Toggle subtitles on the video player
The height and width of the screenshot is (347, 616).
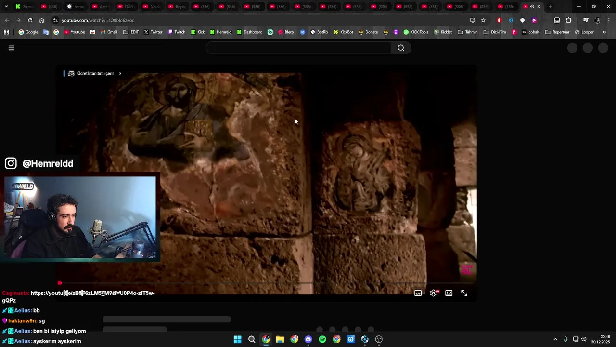[x=418, y=293]
